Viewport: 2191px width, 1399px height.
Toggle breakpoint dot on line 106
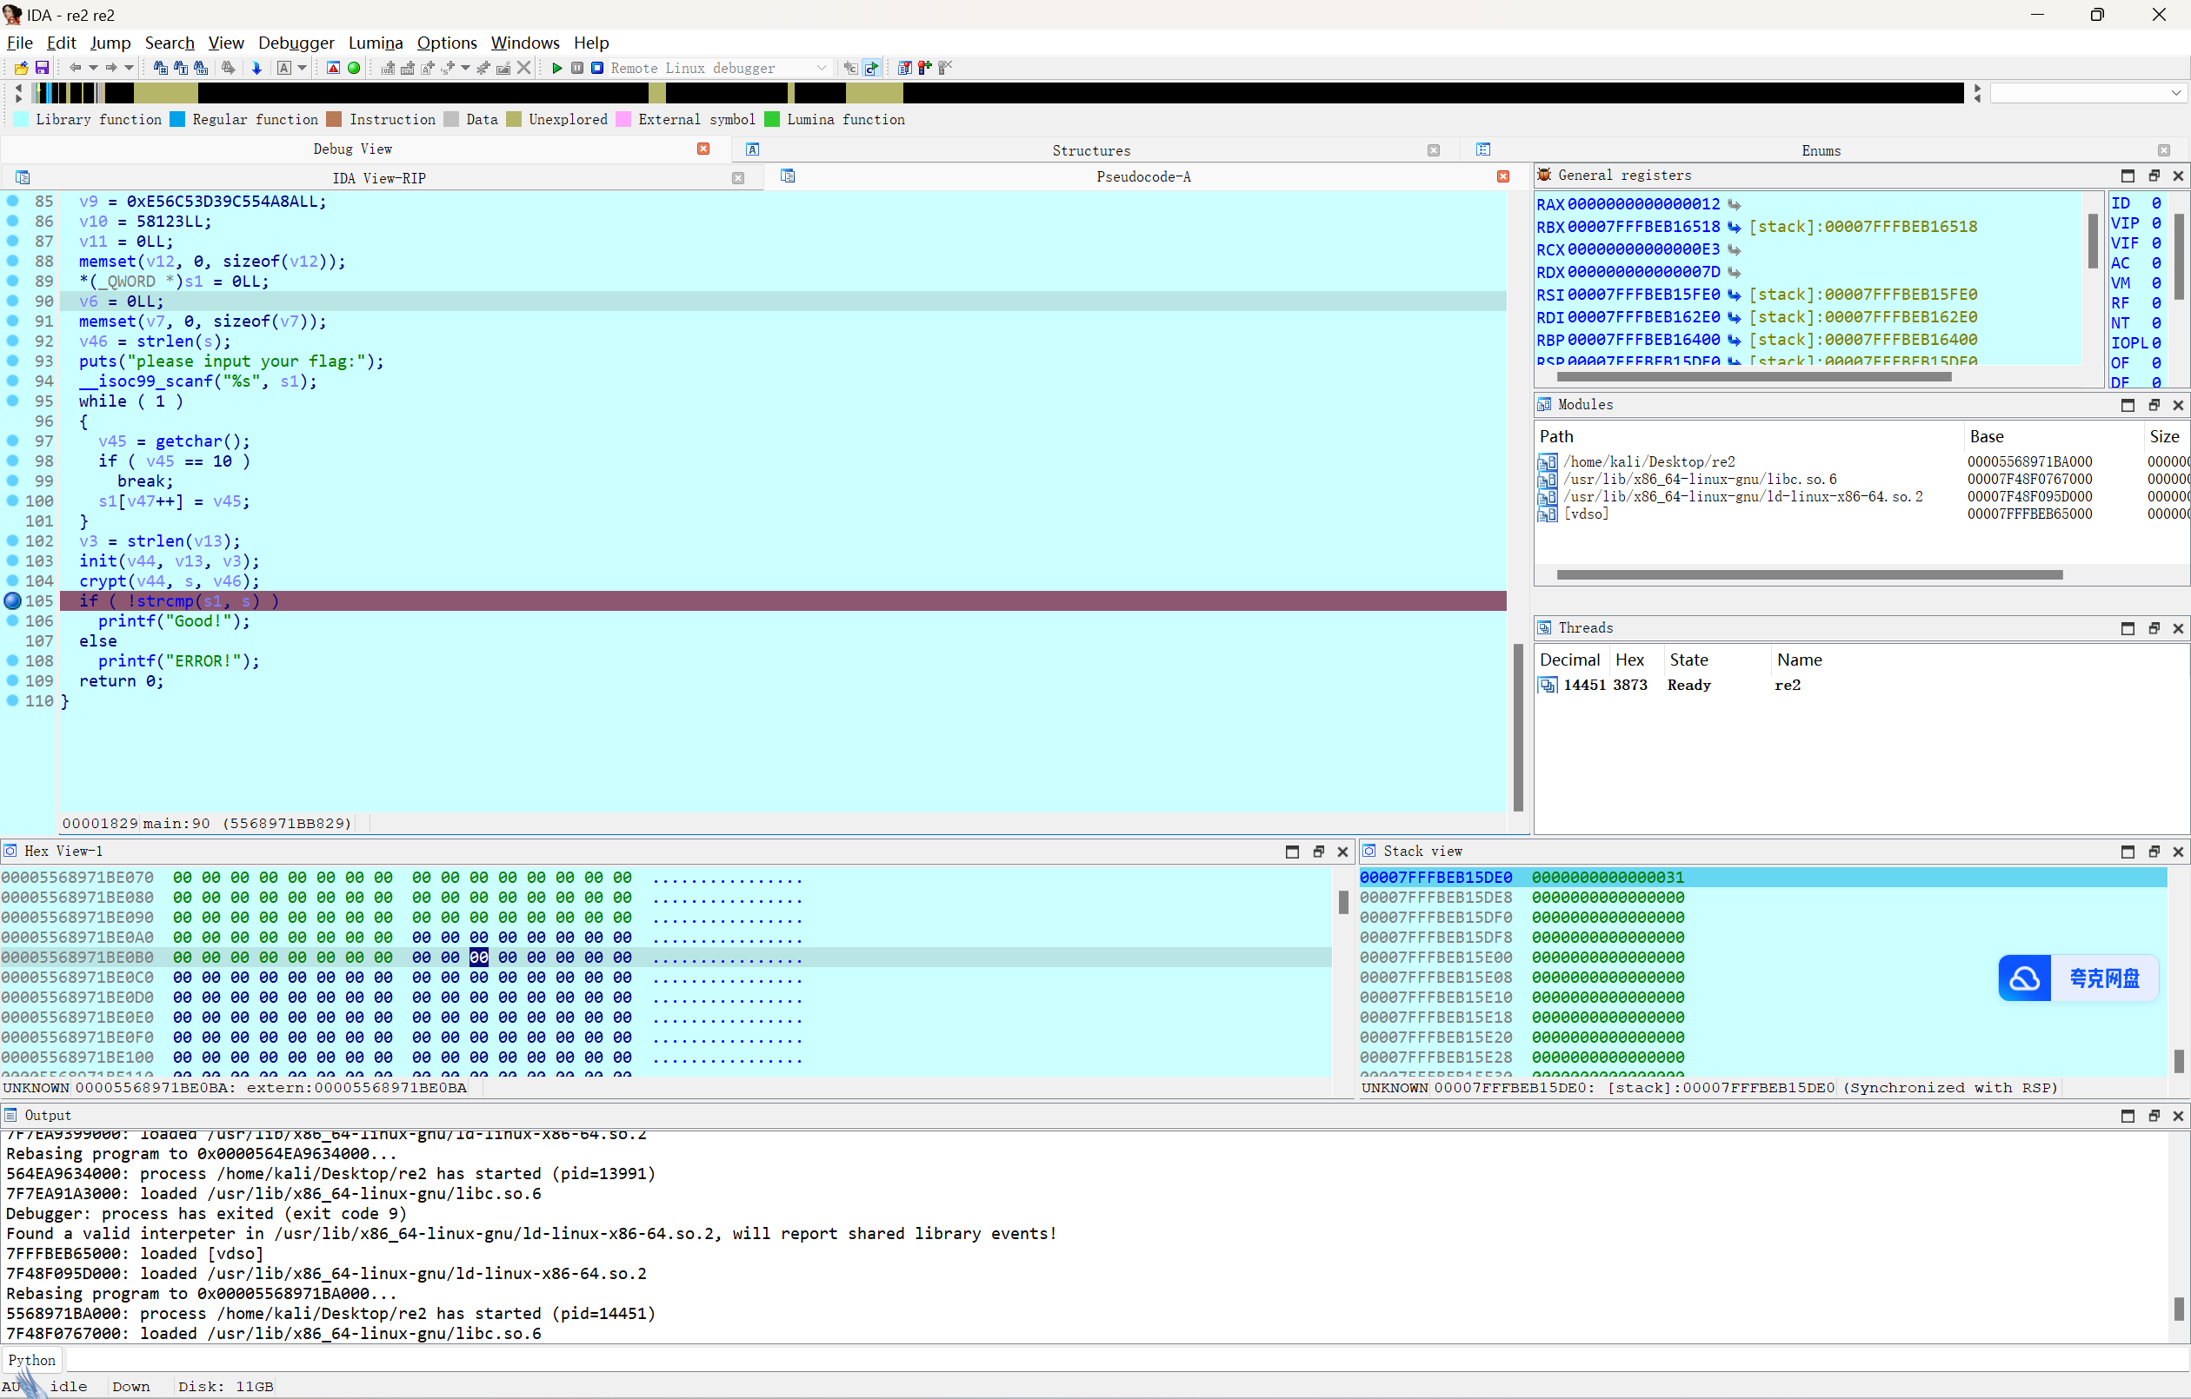pyautogui.click(x=13, y=620)
